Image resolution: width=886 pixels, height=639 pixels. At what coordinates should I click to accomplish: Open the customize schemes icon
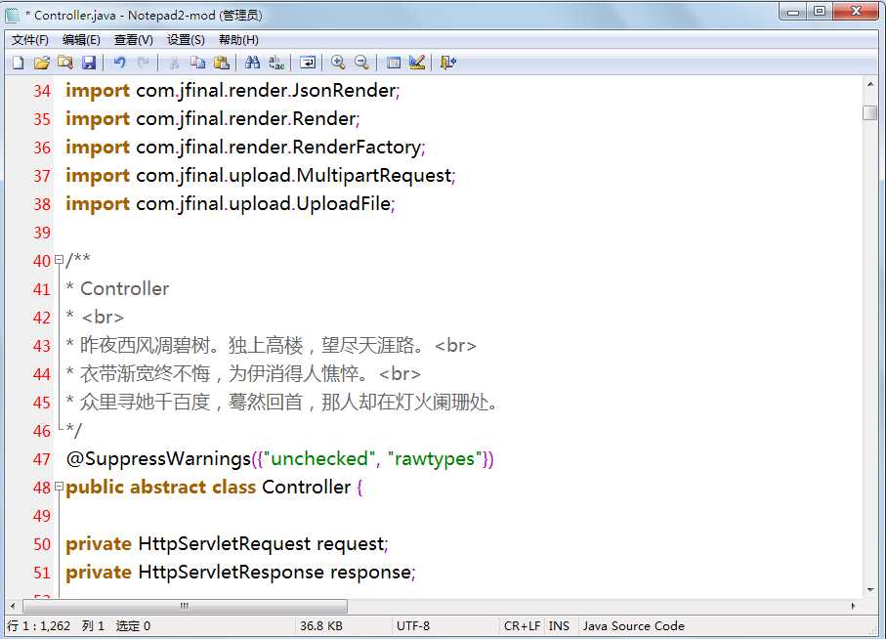click(417, 63)
